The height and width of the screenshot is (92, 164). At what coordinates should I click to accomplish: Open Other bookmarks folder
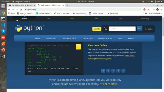tap(153, 13)
